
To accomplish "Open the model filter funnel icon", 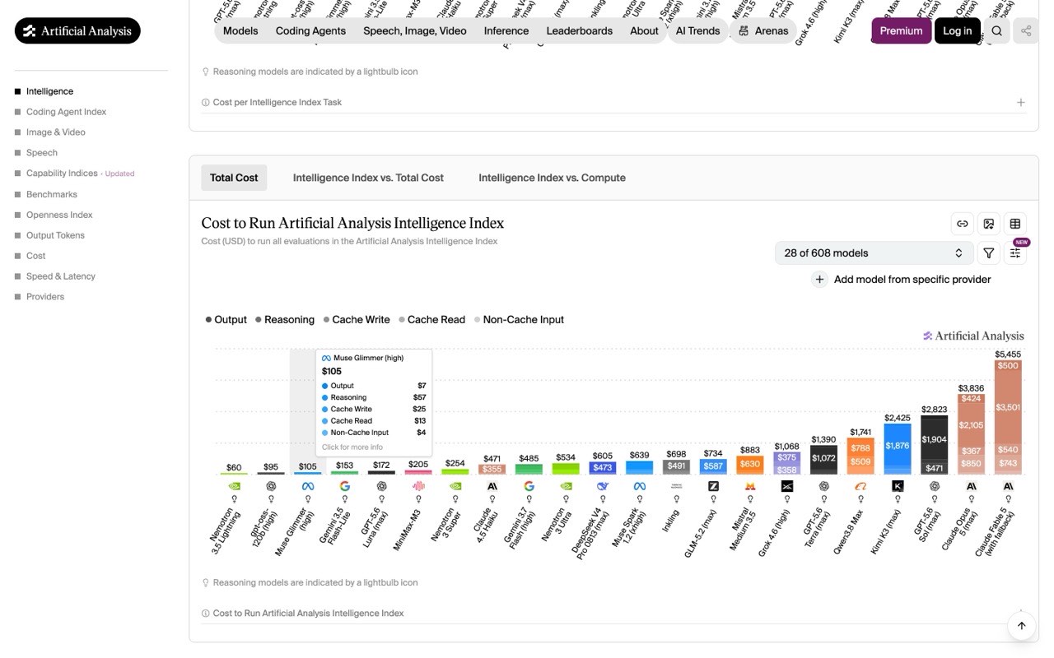I will click(x=989, y=253).
